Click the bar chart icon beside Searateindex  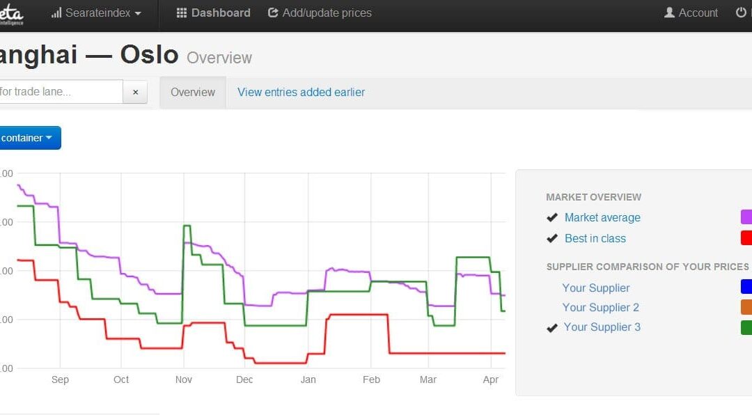pos(56,13)
